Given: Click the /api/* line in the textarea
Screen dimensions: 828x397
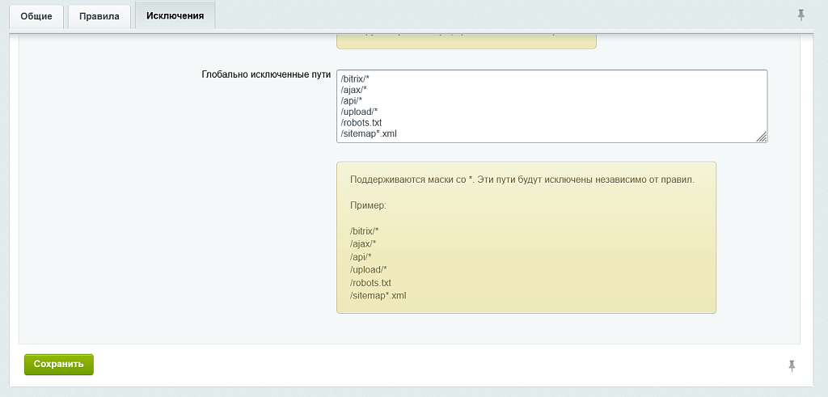Looking at the screenshot, I should tap(352, 101).
